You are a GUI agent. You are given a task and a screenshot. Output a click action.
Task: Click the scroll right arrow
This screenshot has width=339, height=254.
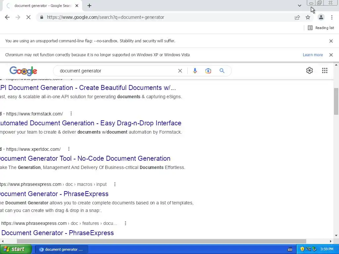[x=330, y=241]
